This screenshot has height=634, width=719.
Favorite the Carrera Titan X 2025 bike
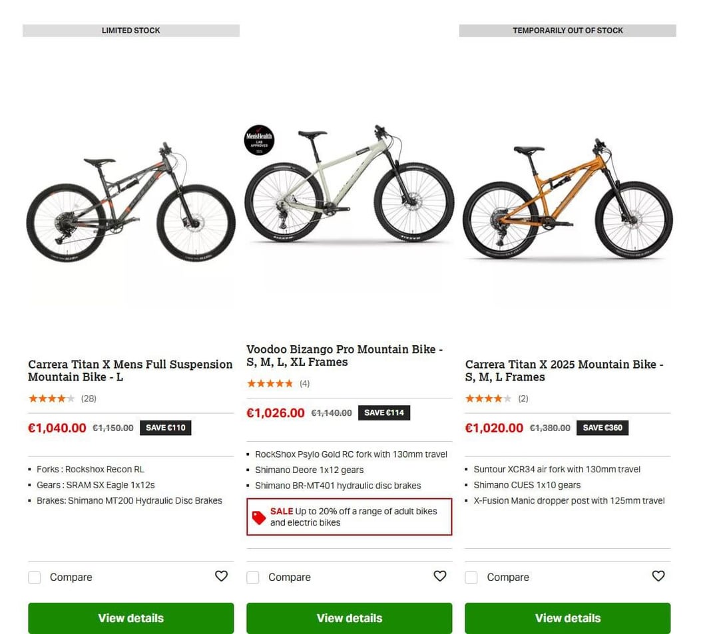coord(658,576)
